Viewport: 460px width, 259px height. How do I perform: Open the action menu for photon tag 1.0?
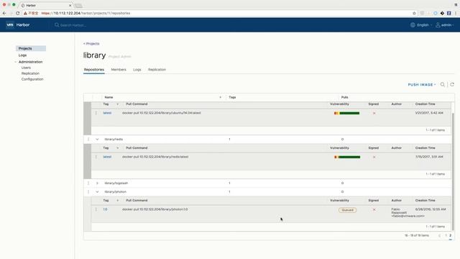point(96,209)
